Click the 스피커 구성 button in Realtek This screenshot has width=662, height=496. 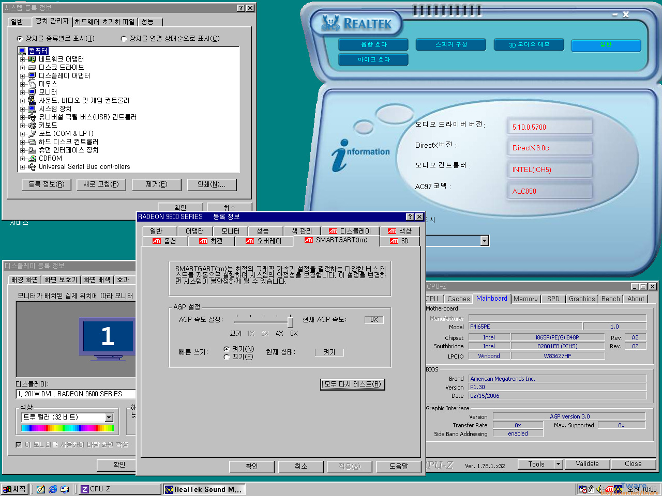click(451, 44)
